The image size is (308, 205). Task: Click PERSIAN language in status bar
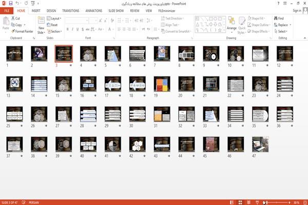point(34,202)
